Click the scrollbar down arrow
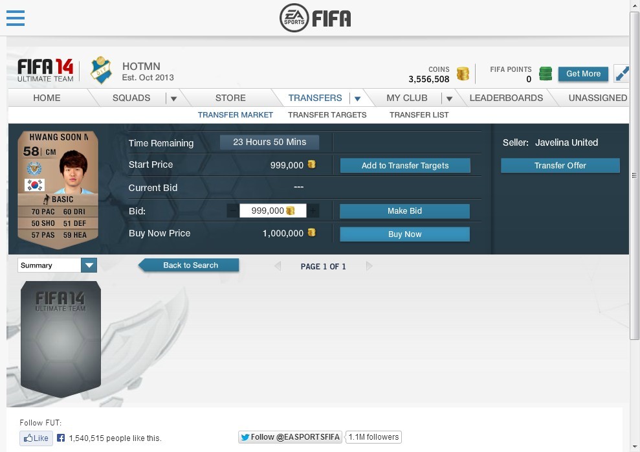 pyautogui.click(x=635, y=447)
